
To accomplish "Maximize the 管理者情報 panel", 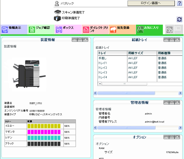I will pyautogui.click(x=172, y=102).
